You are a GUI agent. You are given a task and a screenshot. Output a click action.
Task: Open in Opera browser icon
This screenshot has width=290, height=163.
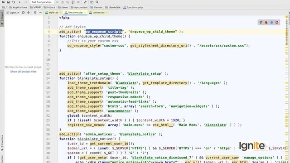click(x=277, y=23)
